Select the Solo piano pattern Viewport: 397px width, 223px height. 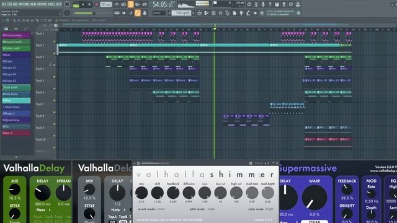[16, 94]
